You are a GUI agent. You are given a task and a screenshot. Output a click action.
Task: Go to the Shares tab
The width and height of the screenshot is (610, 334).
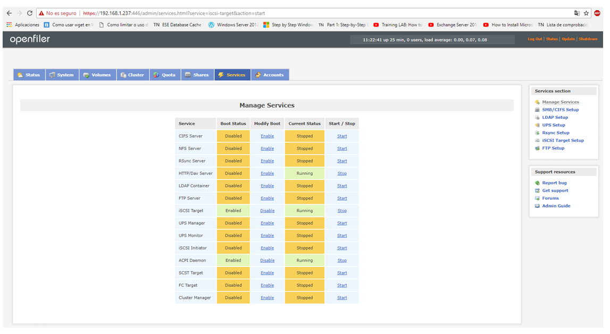coord(197,75)
